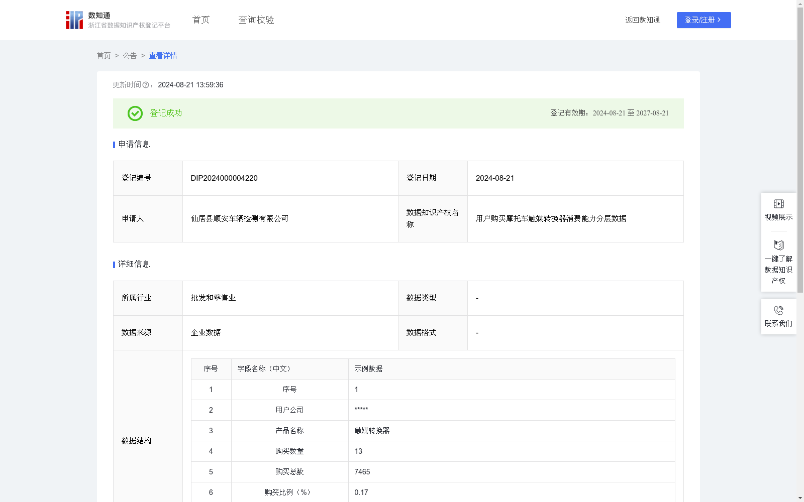This screenshot has width=804, height=502.
Task: Click the 7465 sample value
Action: click(362, 472)
